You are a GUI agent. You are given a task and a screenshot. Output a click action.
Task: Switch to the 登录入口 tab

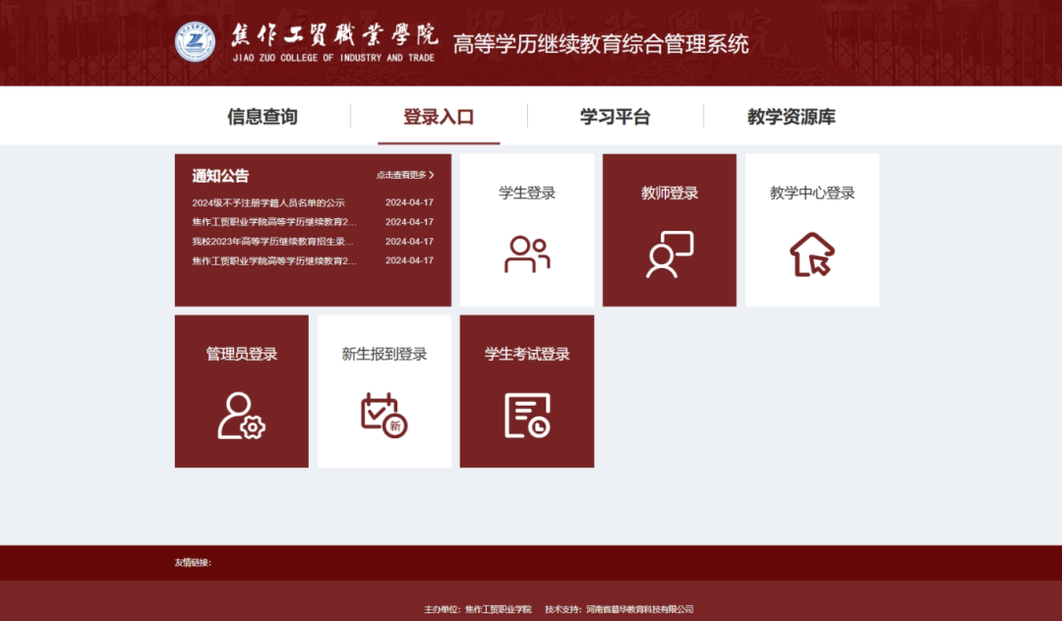click(x=438, y=115)
